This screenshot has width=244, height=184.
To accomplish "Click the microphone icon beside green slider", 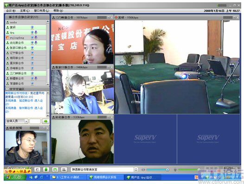I will [x=175, y=170].
